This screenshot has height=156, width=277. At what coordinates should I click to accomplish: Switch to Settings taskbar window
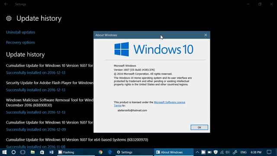(134, 152)
